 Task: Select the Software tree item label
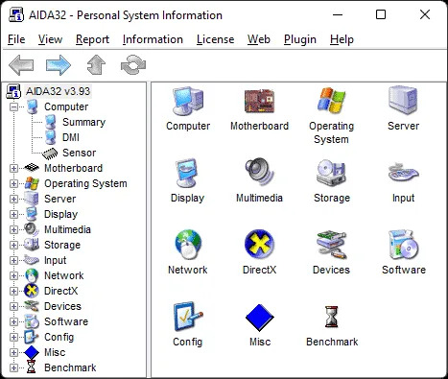click(66, 321)
